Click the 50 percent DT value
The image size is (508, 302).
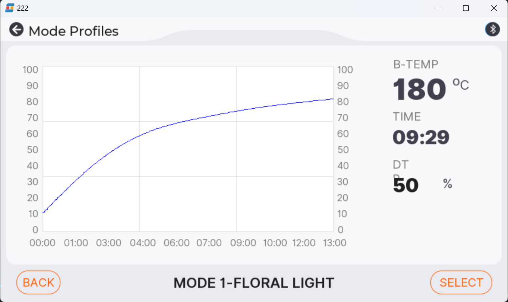[x=406, y=185]
